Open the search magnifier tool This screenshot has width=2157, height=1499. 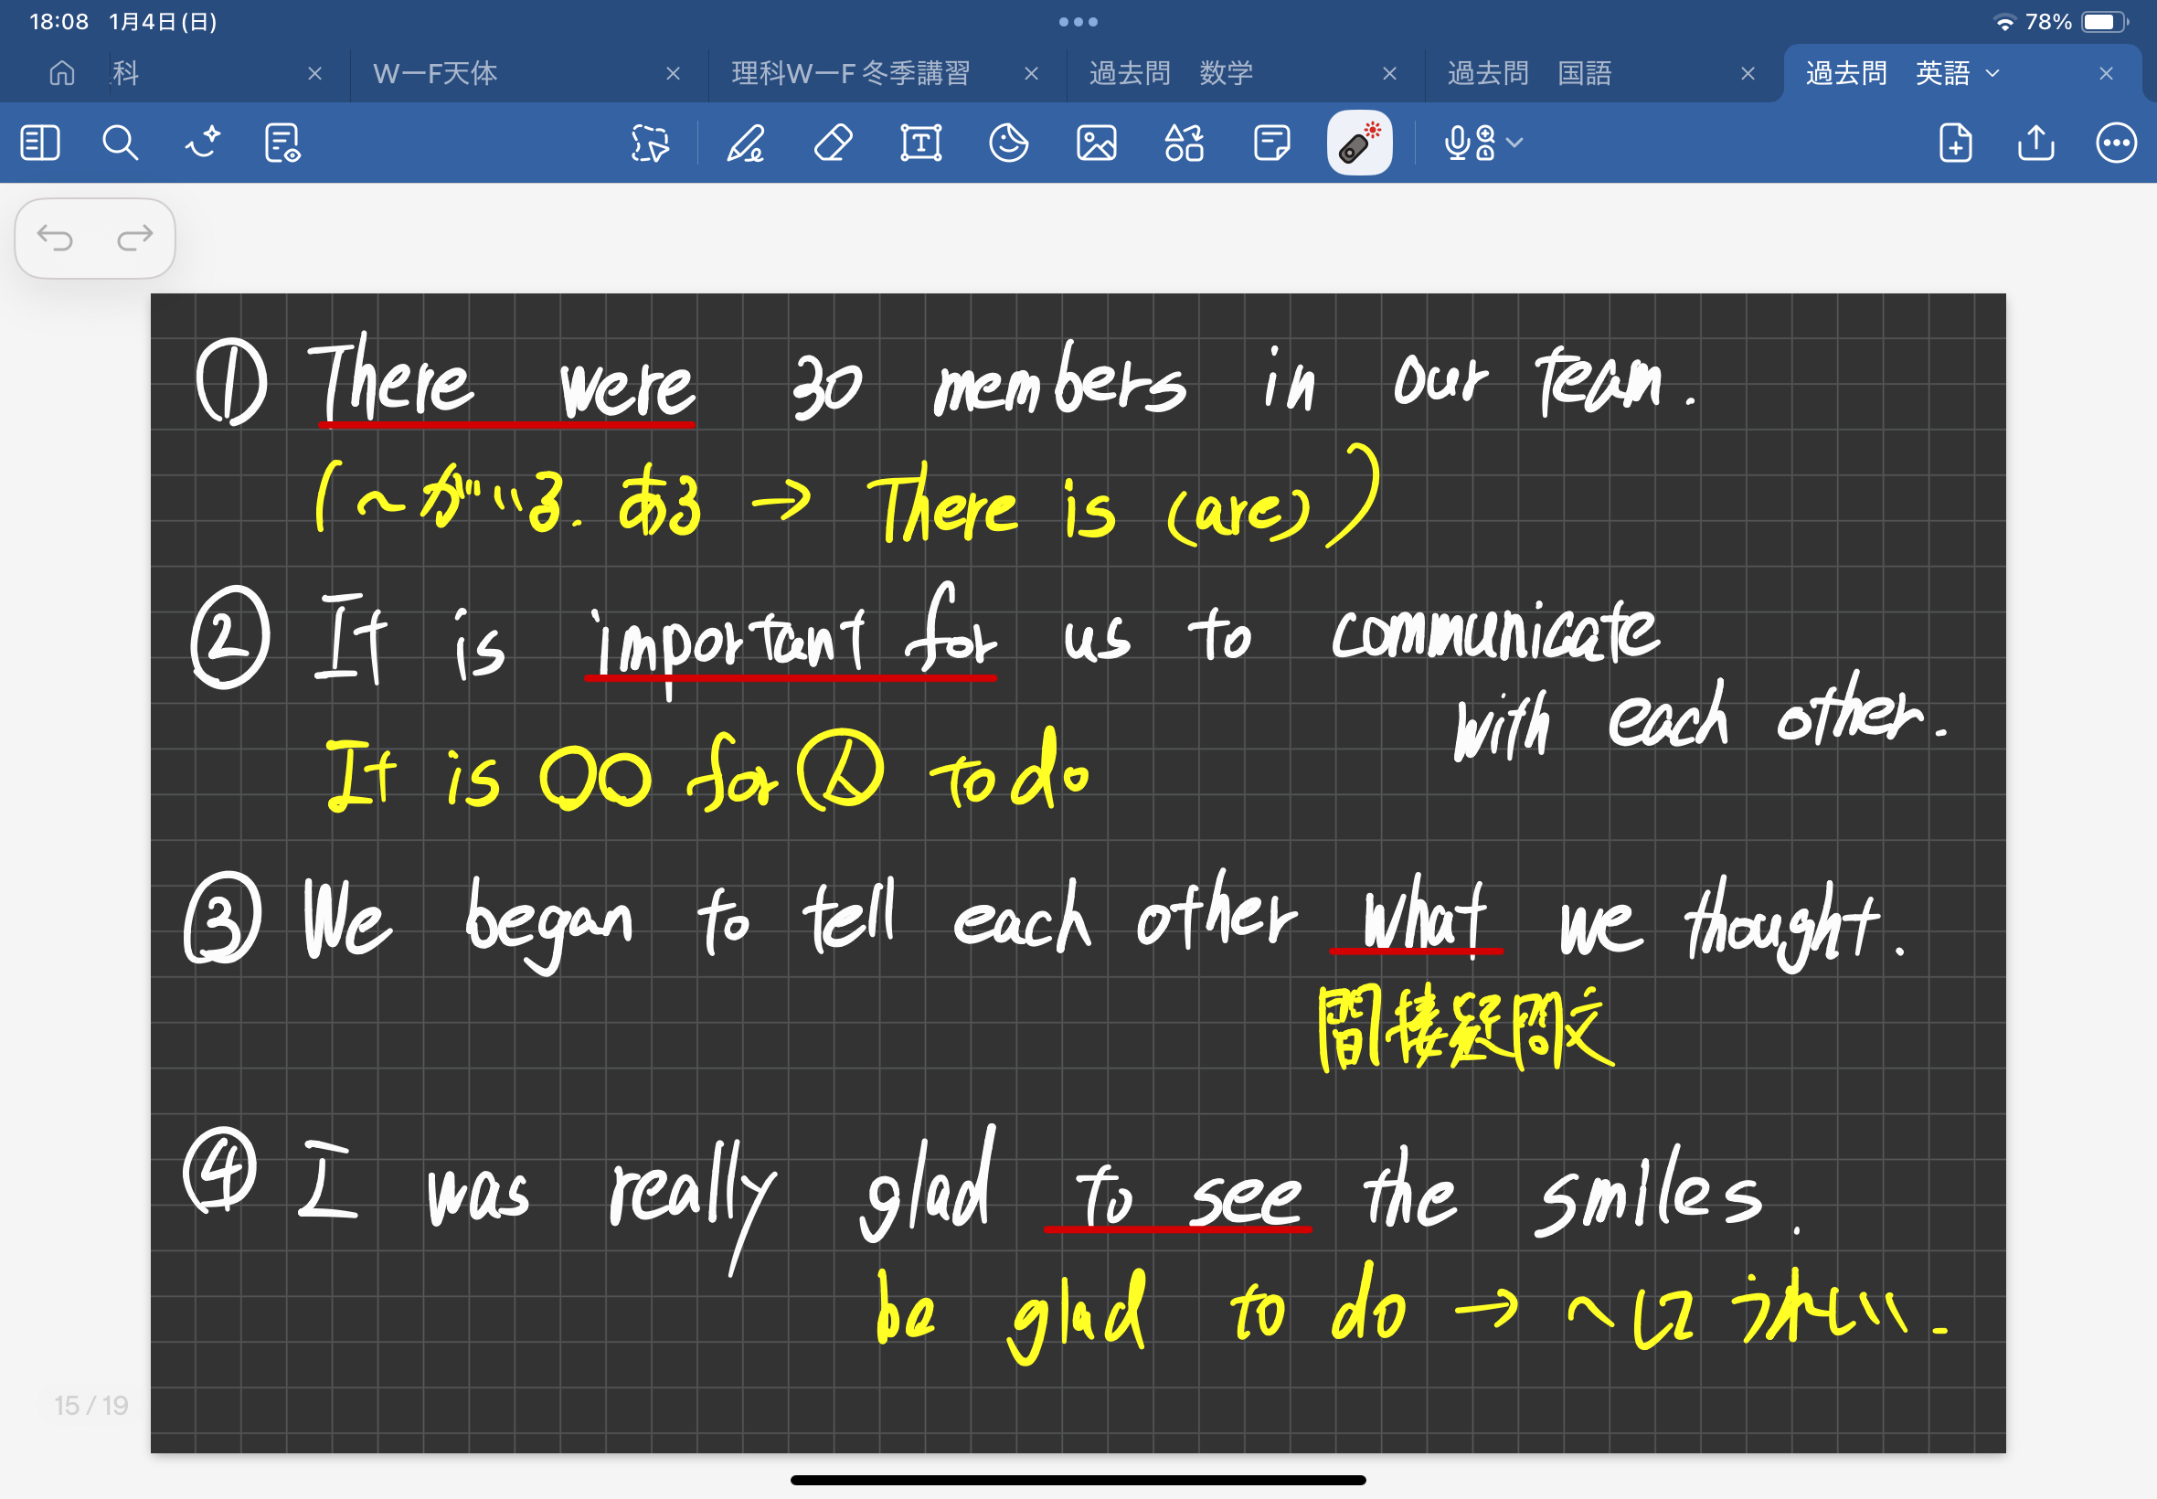click(121, 144)
